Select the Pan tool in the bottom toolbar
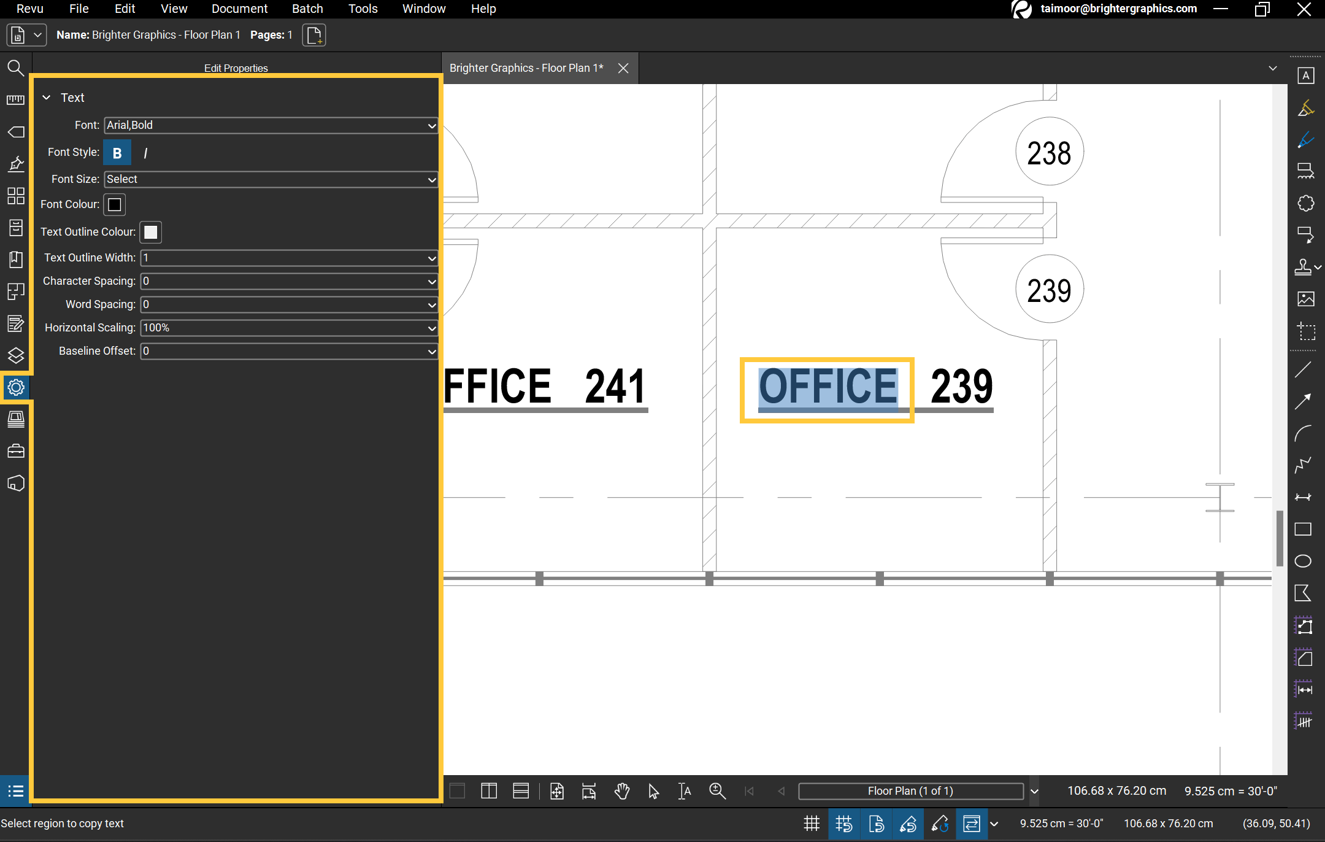Screen dimensions: 1325x842 (x=621, y=791)
